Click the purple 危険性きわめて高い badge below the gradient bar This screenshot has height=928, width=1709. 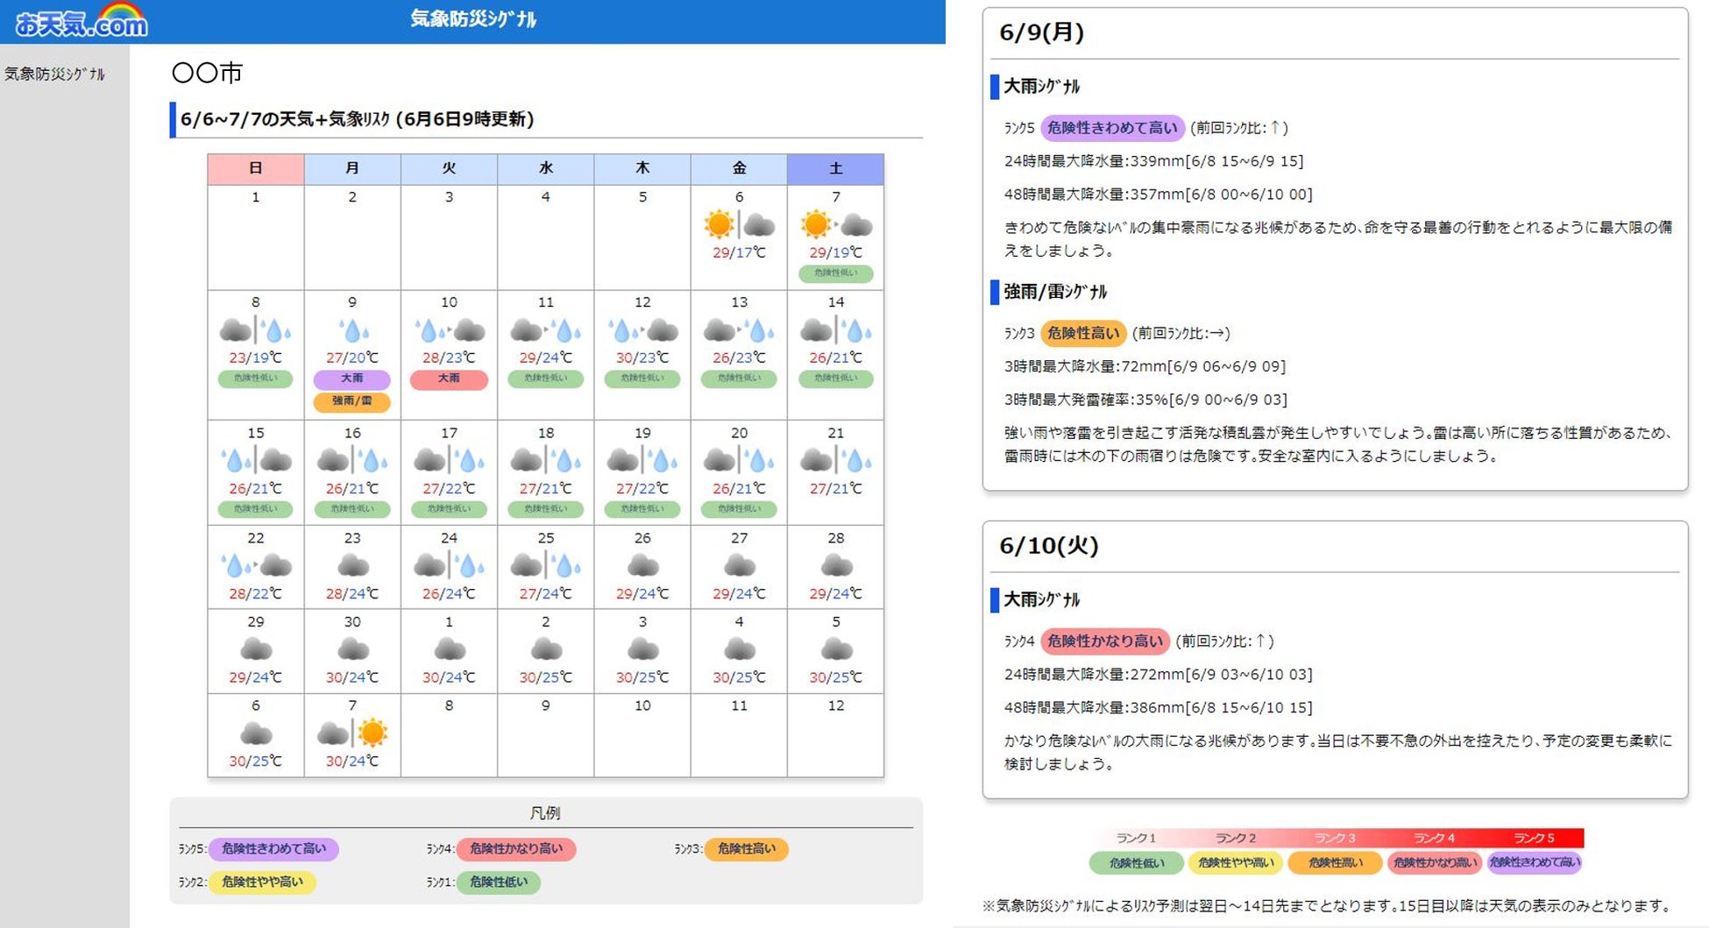pyautogui.click(x=1535, y=863)
